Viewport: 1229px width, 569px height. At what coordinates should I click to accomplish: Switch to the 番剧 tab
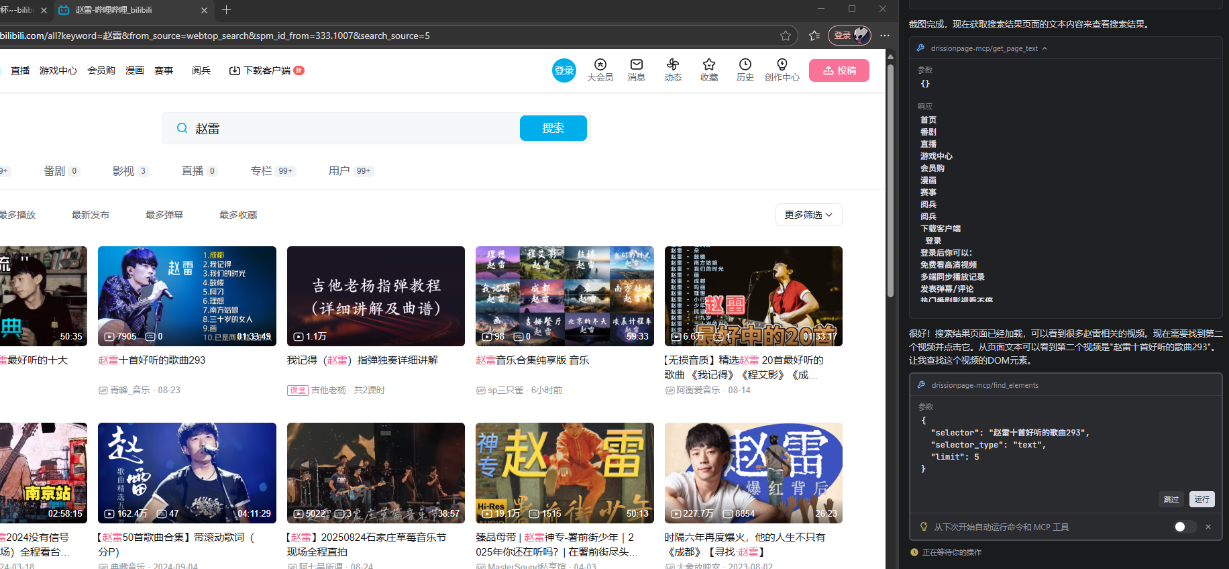click(x=62, y=171)
